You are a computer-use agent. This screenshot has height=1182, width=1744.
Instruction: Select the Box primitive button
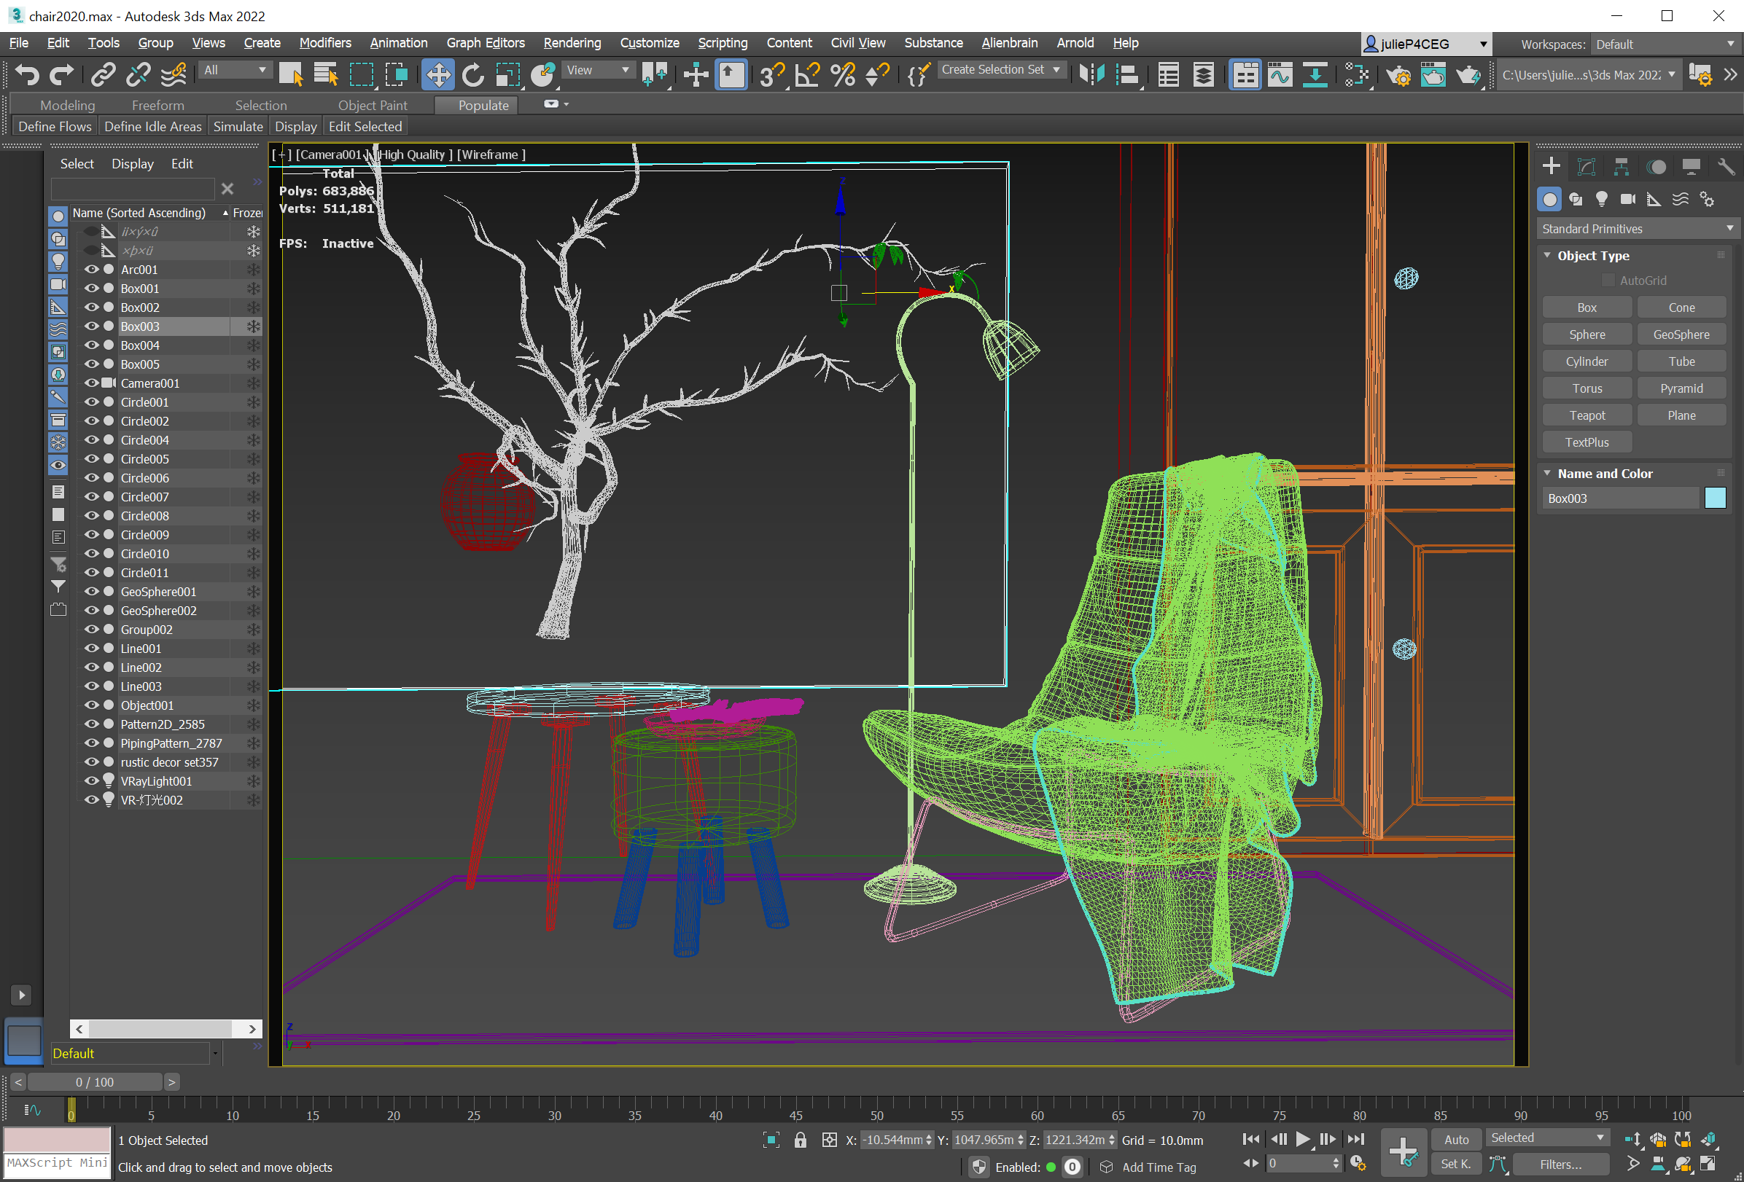coord(1587,306)
